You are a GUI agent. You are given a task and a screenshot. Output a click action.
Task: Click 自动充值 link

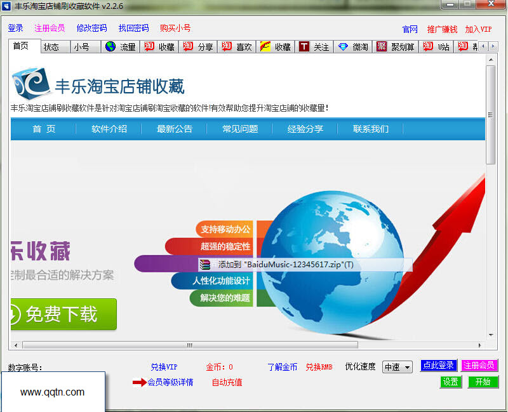(227, 382)
